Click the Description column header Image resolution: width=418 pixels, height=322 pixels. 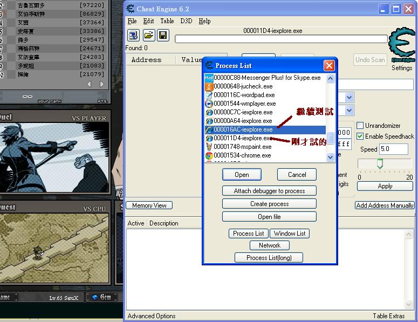[x=163, y=223]
